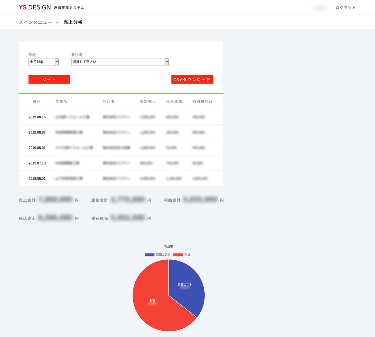Click the 発注者 column header

(108, 102)
